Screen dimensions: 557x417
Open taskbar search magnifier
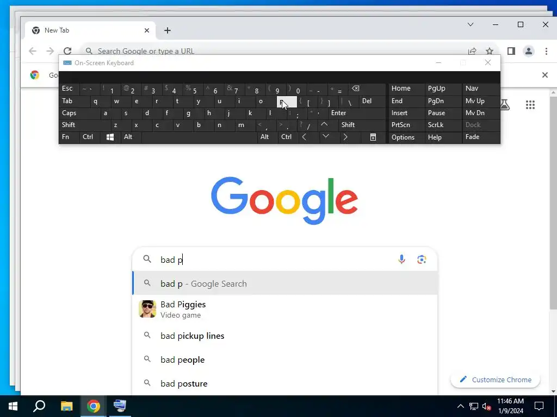click(39, 406)
